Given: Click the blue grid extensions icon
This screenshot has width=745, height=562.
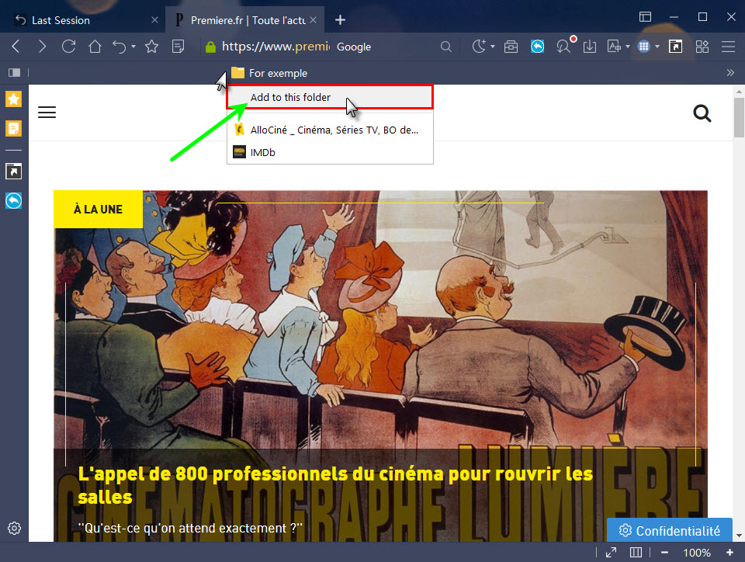Looking at the screenshot, I should click(644, 47).
